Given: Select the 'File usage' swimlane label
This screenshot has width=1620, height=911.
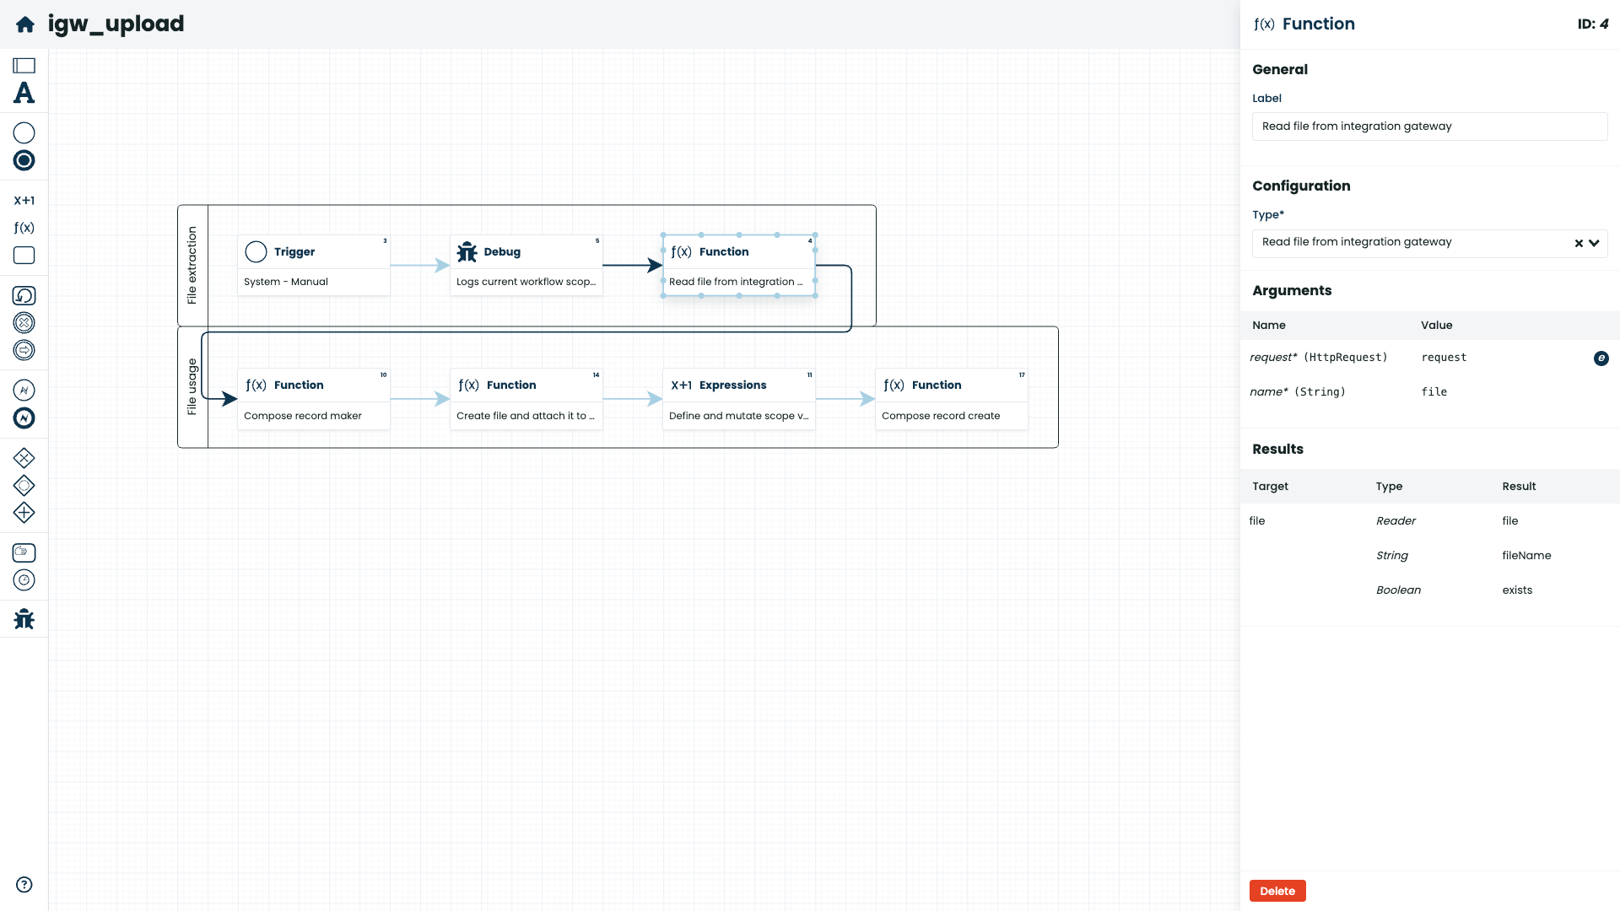Looking at the screenshot, I should [192, 387].
